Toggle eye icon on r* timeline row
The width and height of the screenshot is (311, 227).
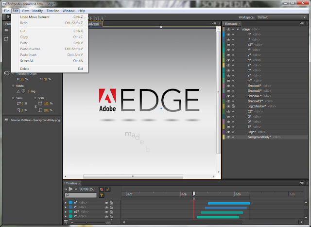tap(106, 217)
